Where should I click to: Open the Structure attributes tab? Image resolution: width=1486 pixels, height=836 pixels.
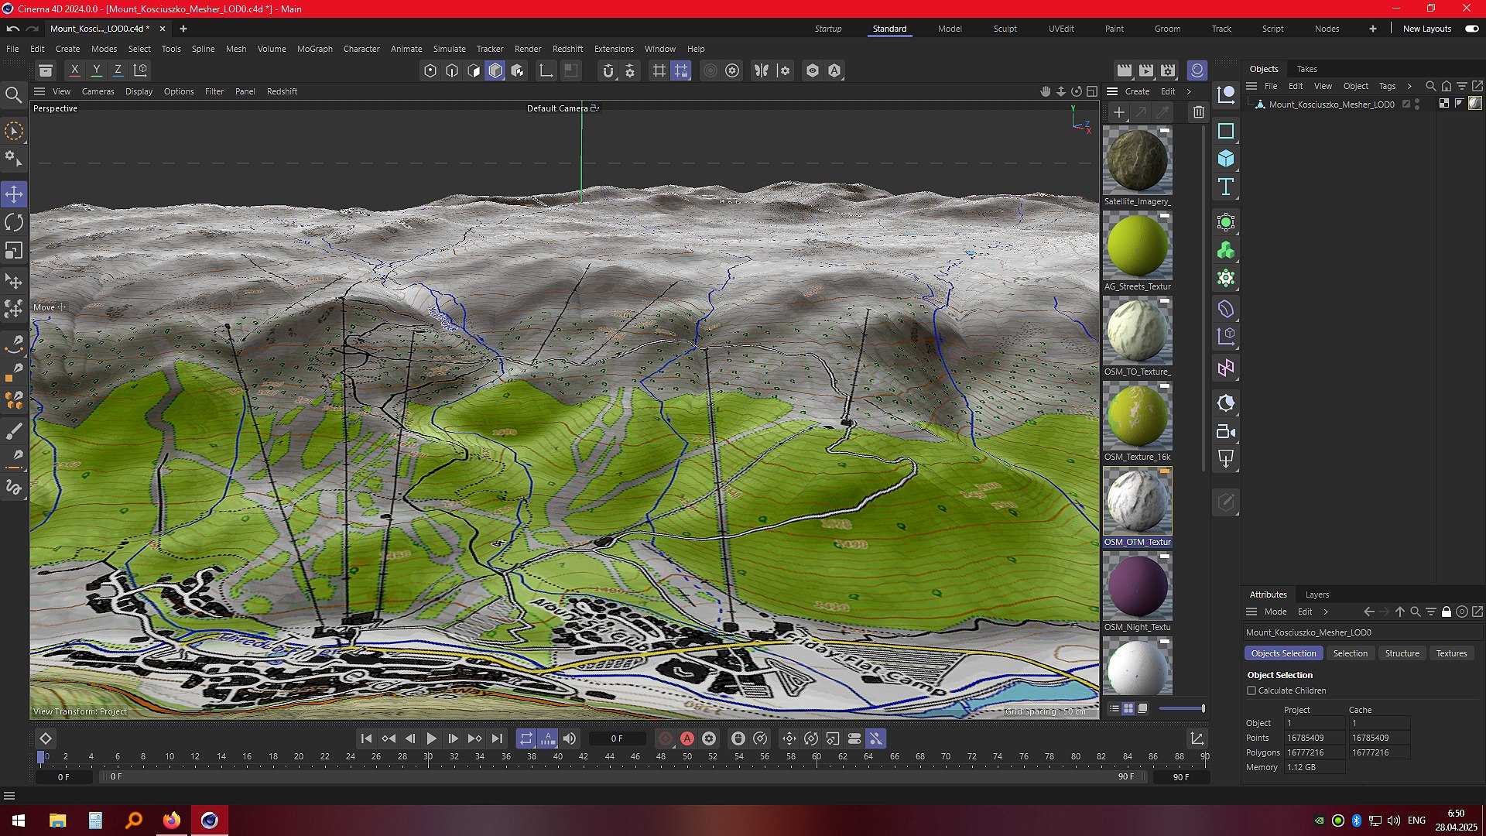pyautogui.click(x=1402, y=653)
